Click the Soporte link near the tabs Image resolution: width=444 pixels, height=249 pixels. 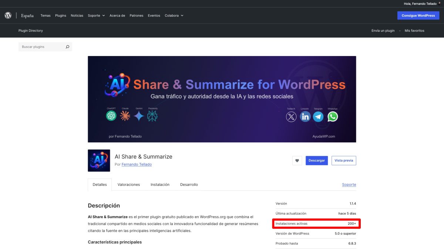click(349, 184)
